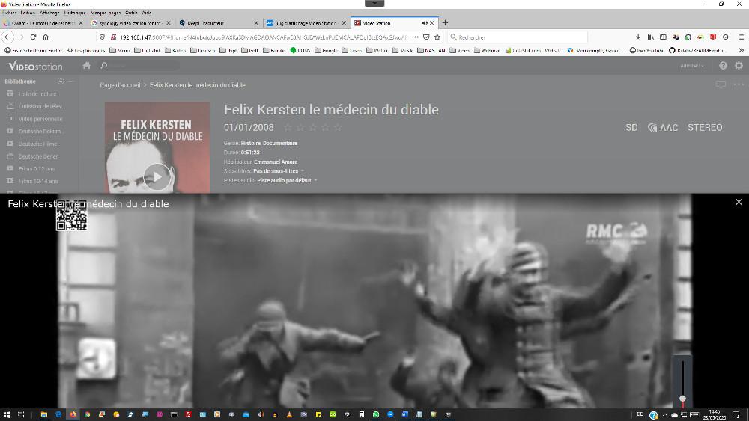The height and width of the screenshot is (421, 749).
Task: Click the Firefox back button
Action: click(8, 37)
